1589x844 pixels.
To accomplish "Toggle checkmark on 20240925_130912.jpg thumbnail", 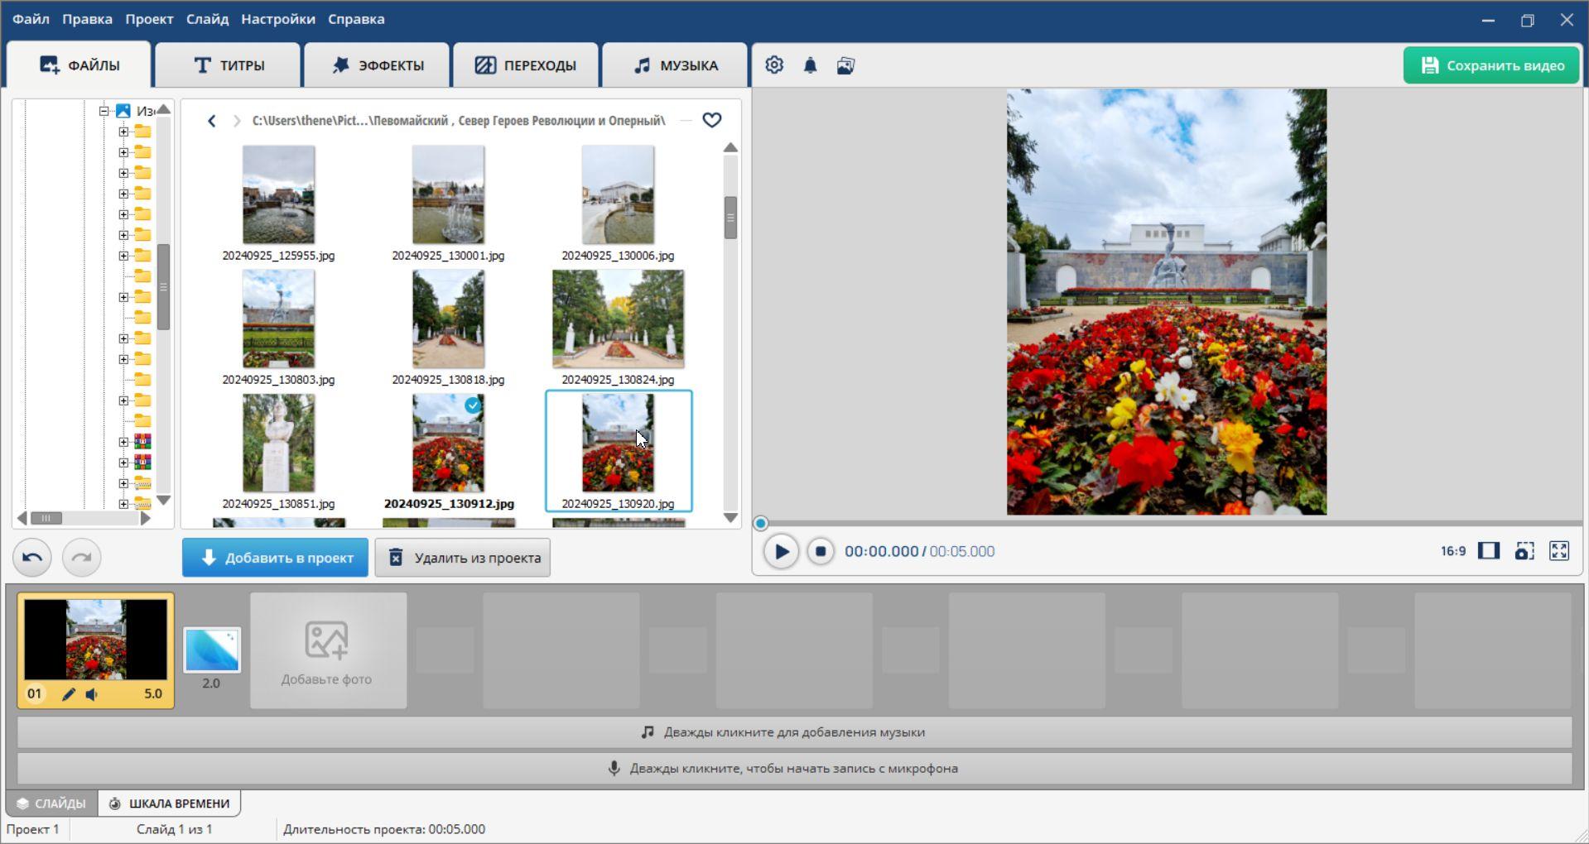I will (x=473, y=405).
